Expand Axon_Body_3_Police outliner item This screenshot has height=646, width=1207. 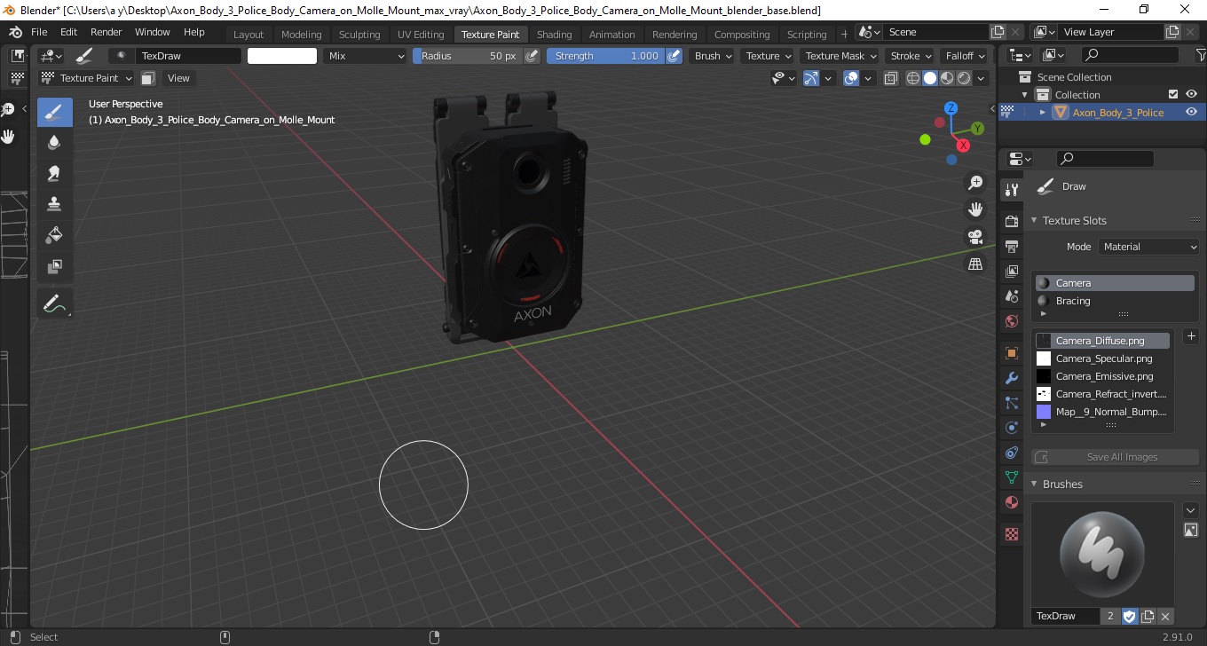(x=1043, y=112)
